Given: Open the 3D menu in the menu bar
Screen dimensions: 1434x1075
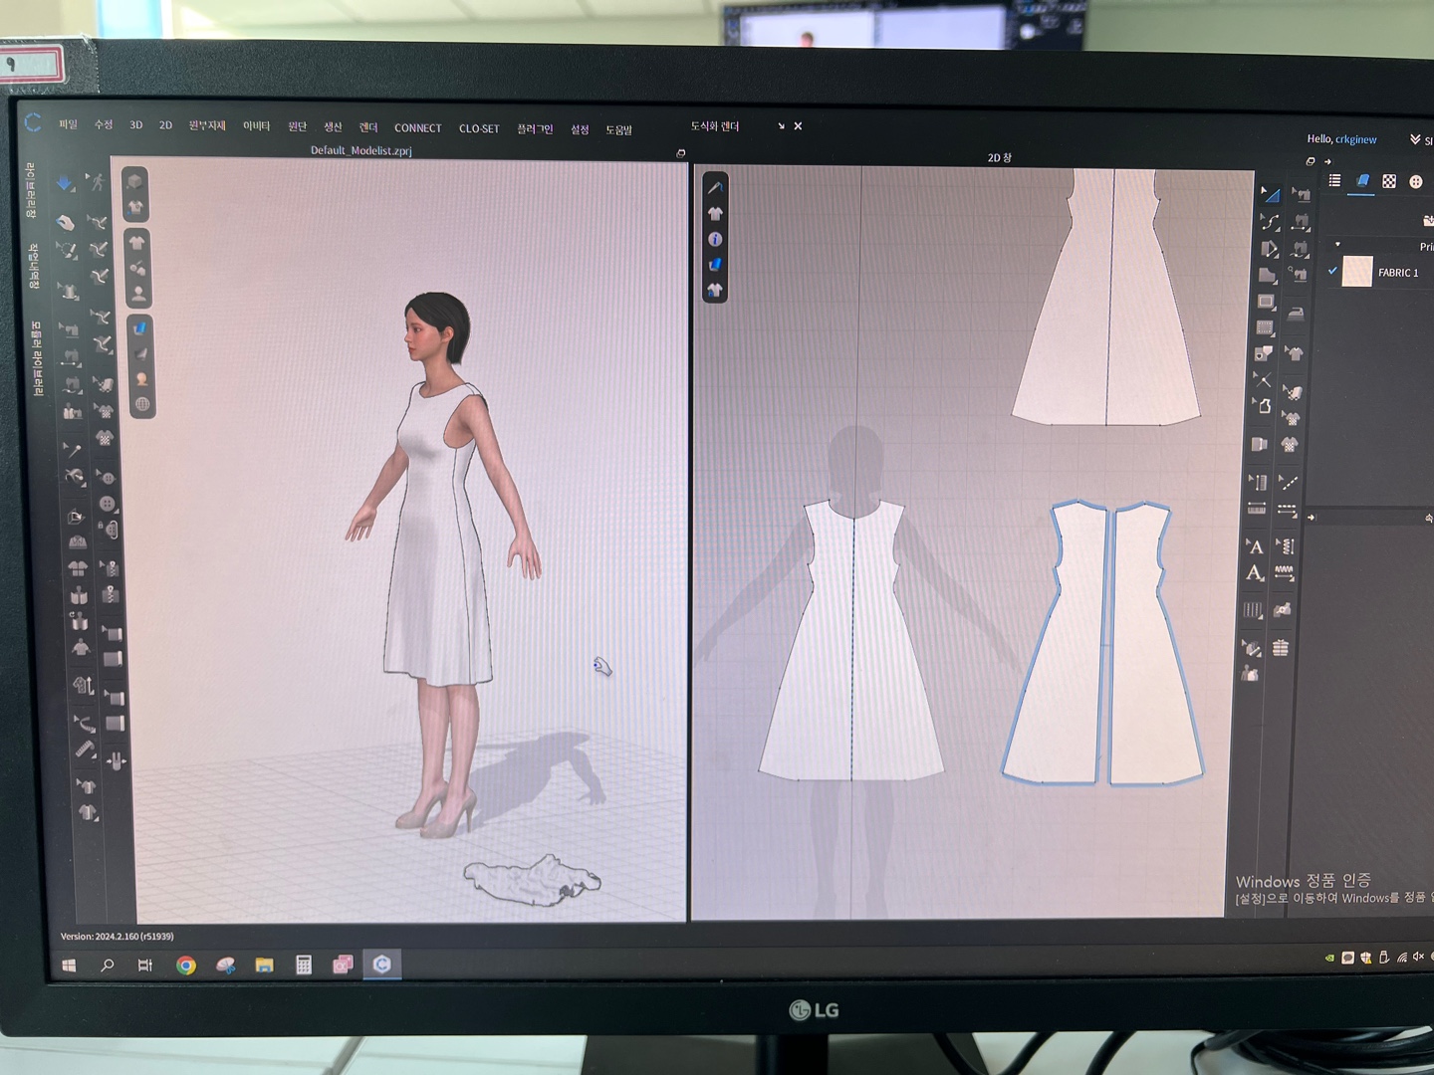Looking at the screenshot, I should click(136, 125).
